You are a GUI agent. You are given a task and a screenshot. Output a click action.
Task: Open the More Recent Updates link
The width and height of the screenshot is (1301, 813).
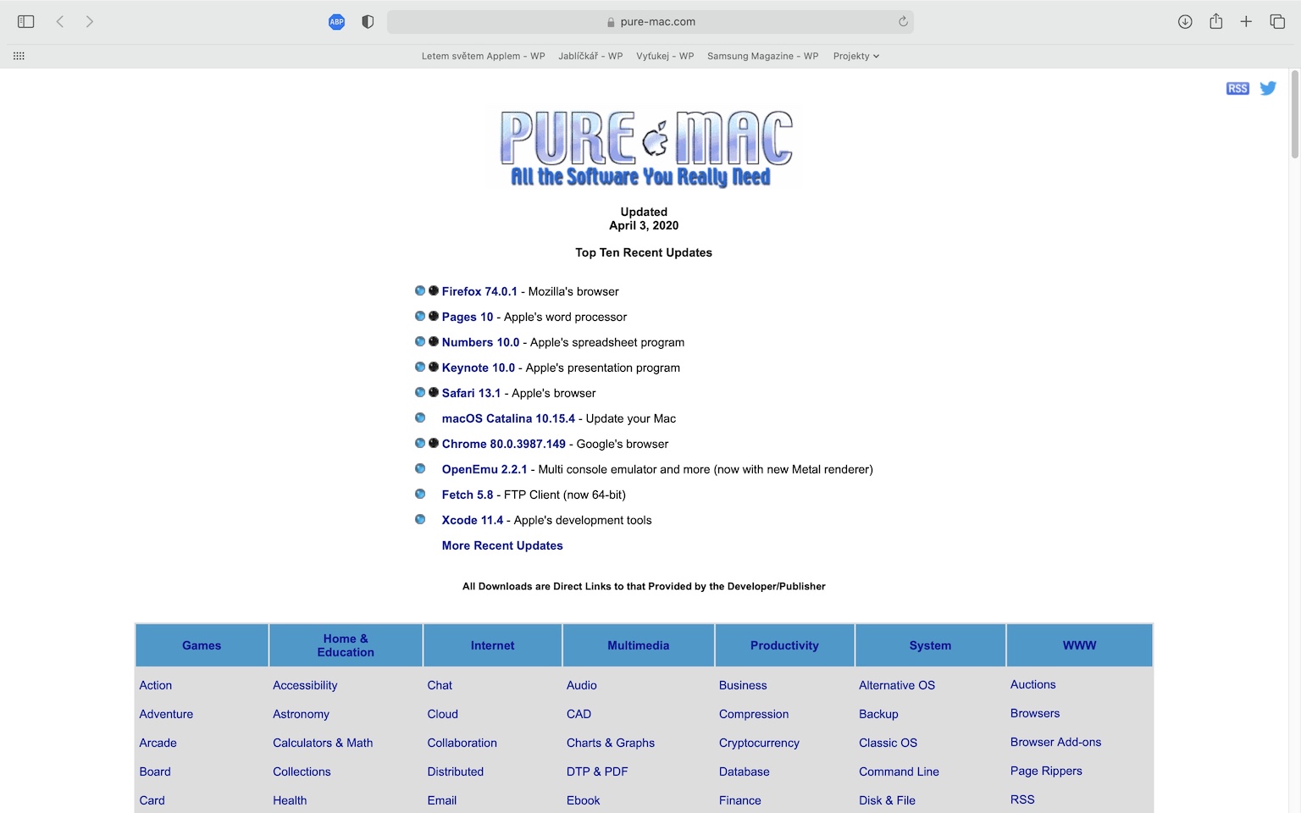click(x=502, y=545)
